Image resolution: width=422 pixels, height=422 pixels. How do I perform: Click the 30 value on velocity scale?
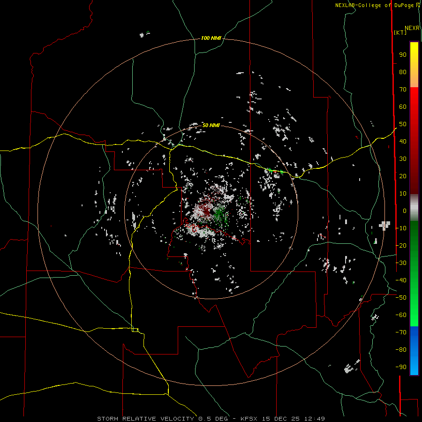pos(403,159)
